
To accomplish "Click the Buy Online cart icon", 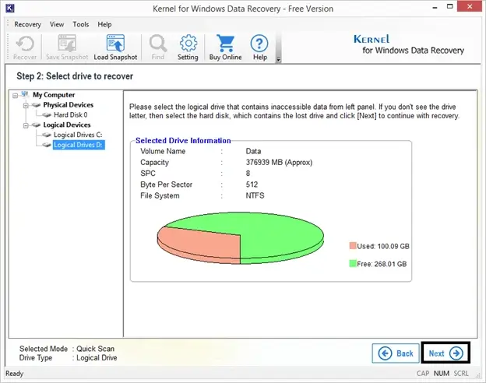I will pyautogui.click(x=225, y=44).
